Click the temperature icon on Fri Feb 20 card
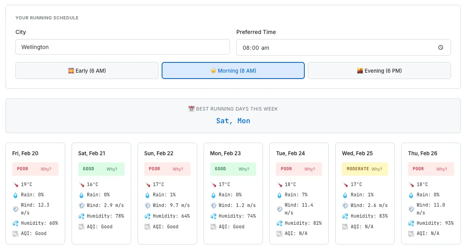This screenshot has width=466, height=250. [16, 184]
